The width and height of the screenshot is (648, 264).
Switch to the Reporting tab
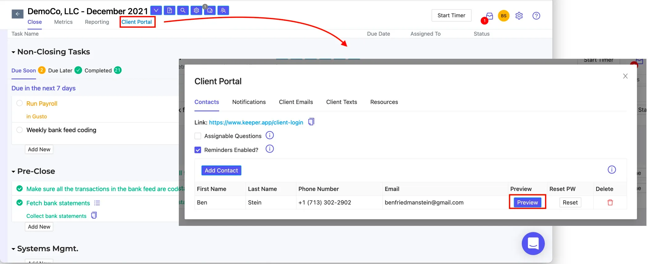click(x=97, y=22)
